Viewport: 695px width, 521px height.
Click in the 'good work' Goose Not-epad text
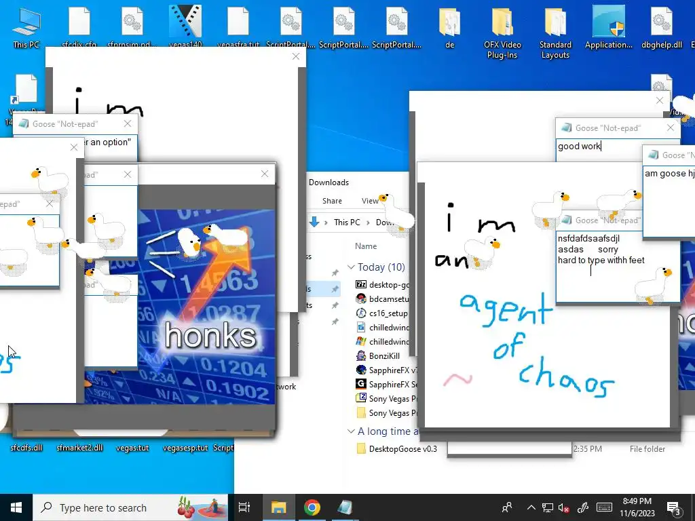pyautogui.click(x=580, y=147)
